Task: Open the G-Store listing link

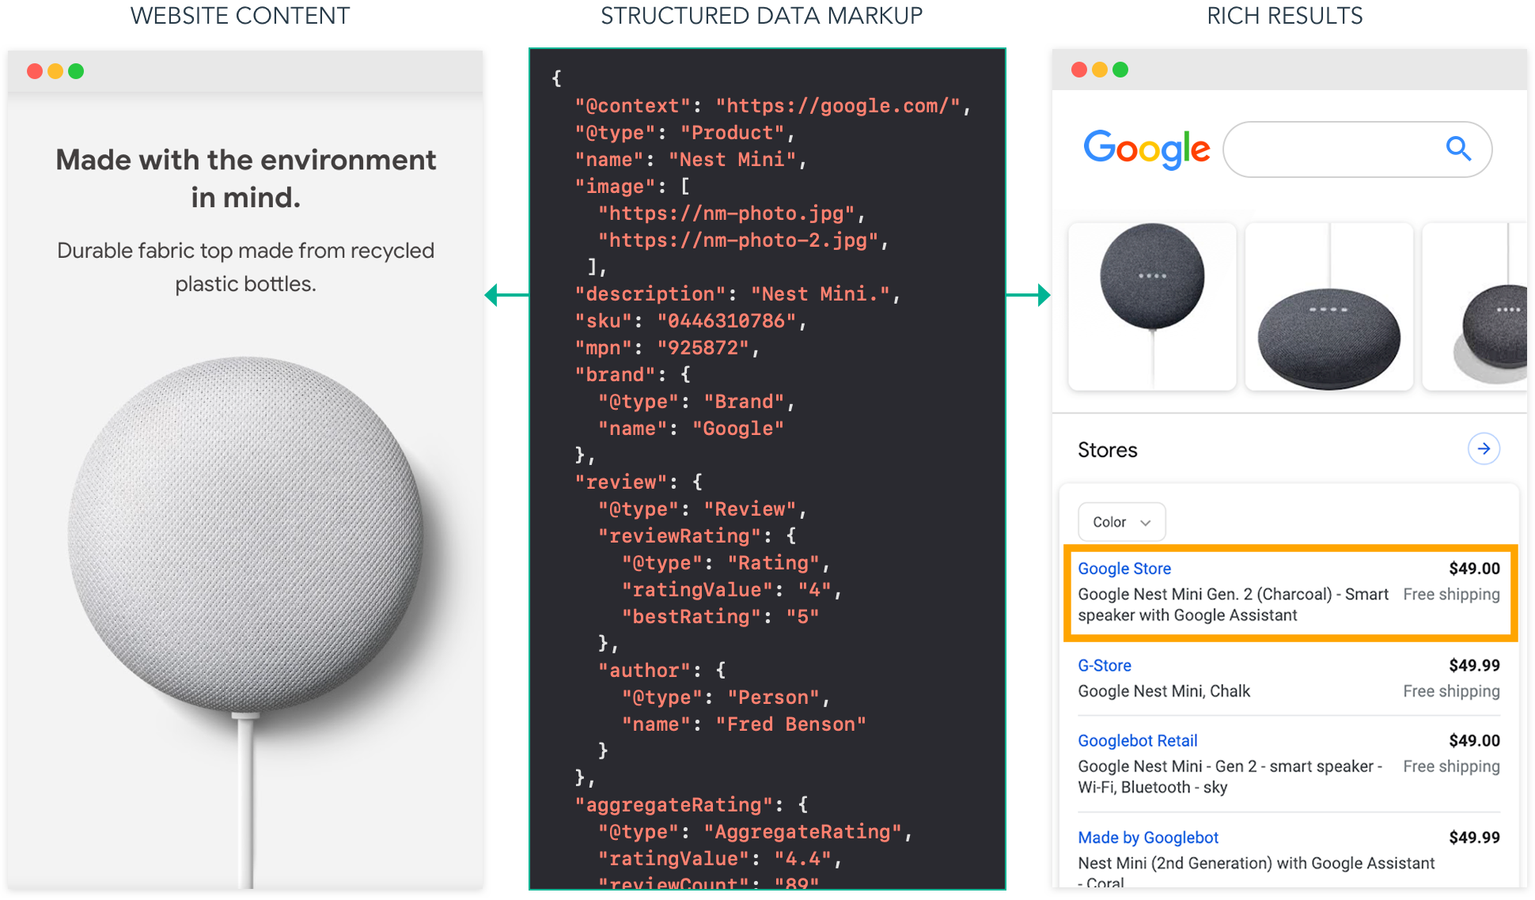Action: 1105,666
